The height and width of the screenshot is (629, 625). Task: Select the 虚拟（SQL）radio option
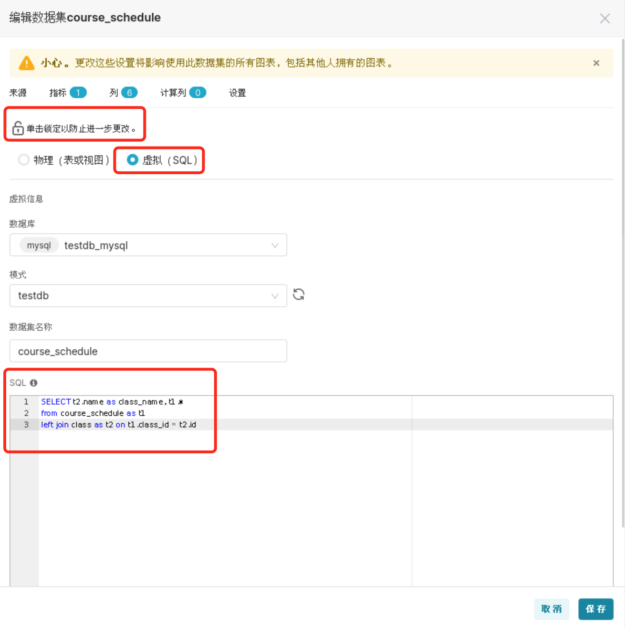pyautogui.click(x=162, y=160)
